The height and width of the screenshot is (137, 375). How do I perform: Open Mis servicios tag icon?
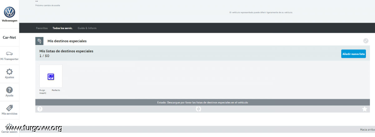(x=9, y=108)
